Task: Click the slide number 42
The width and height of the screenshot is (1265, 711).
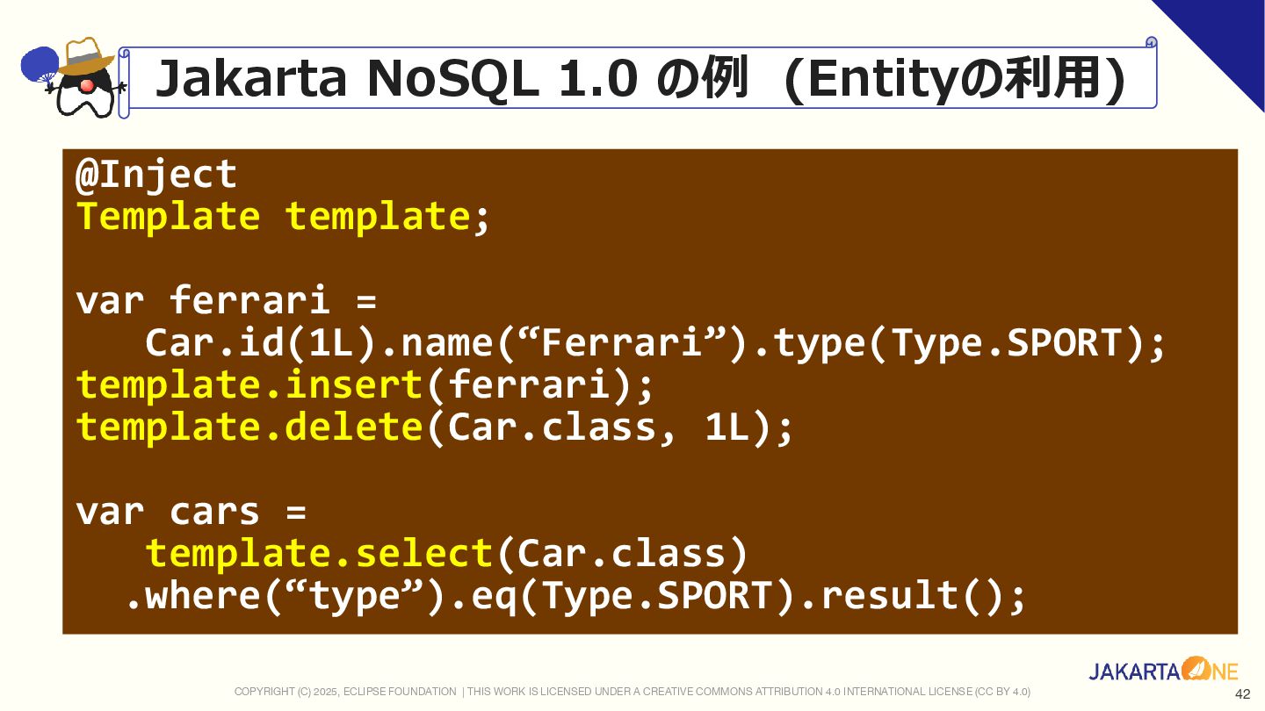Action: coord(1242,695)
